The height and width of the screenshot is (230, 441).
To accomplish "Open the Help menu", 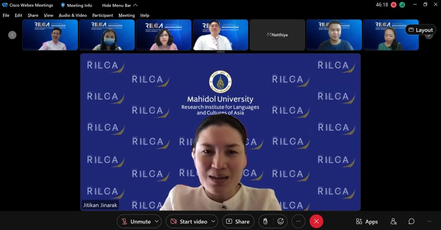I will (145, 15).
